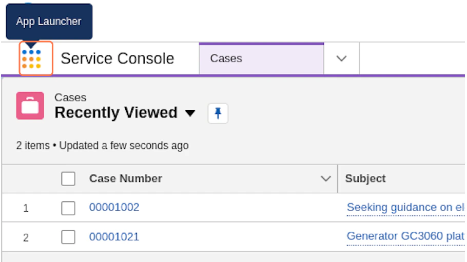Viewport: 467px width, 262px height.
Task: Sort by the Subject column header
Action: (365, 178)
